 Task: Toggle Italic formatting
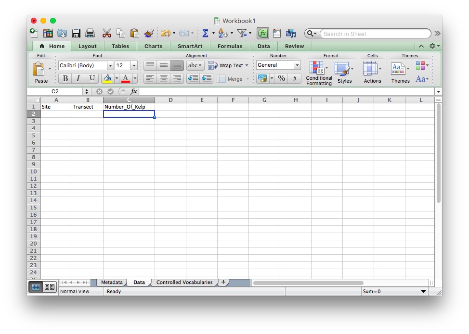[x=78, y=78]
